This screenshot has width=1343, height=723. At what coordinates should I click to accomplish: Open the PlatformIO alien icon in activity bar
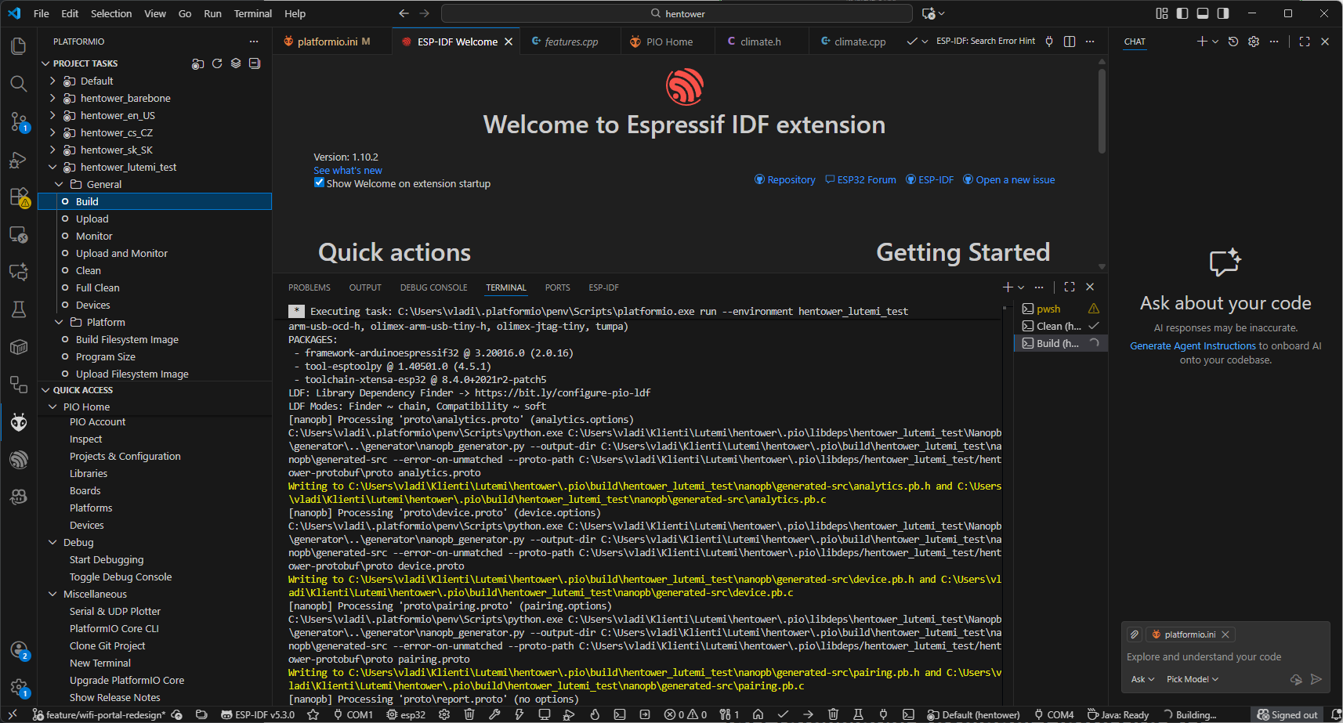19,423
